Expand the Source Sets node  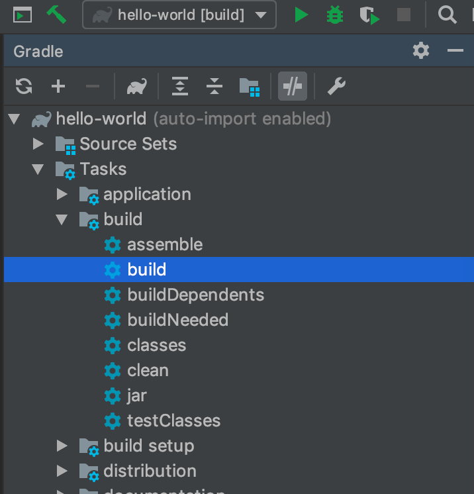pos(38,144)
